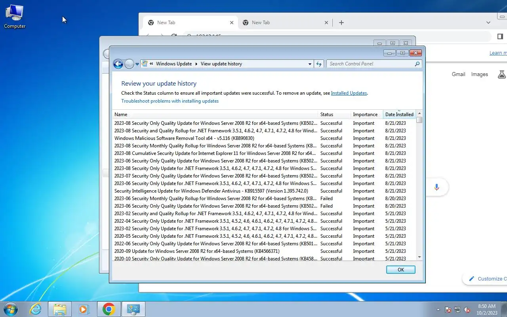Select the 2022-06 Security Only Quality Update row
The image size is (507, 317).
[x=264, y=244]
